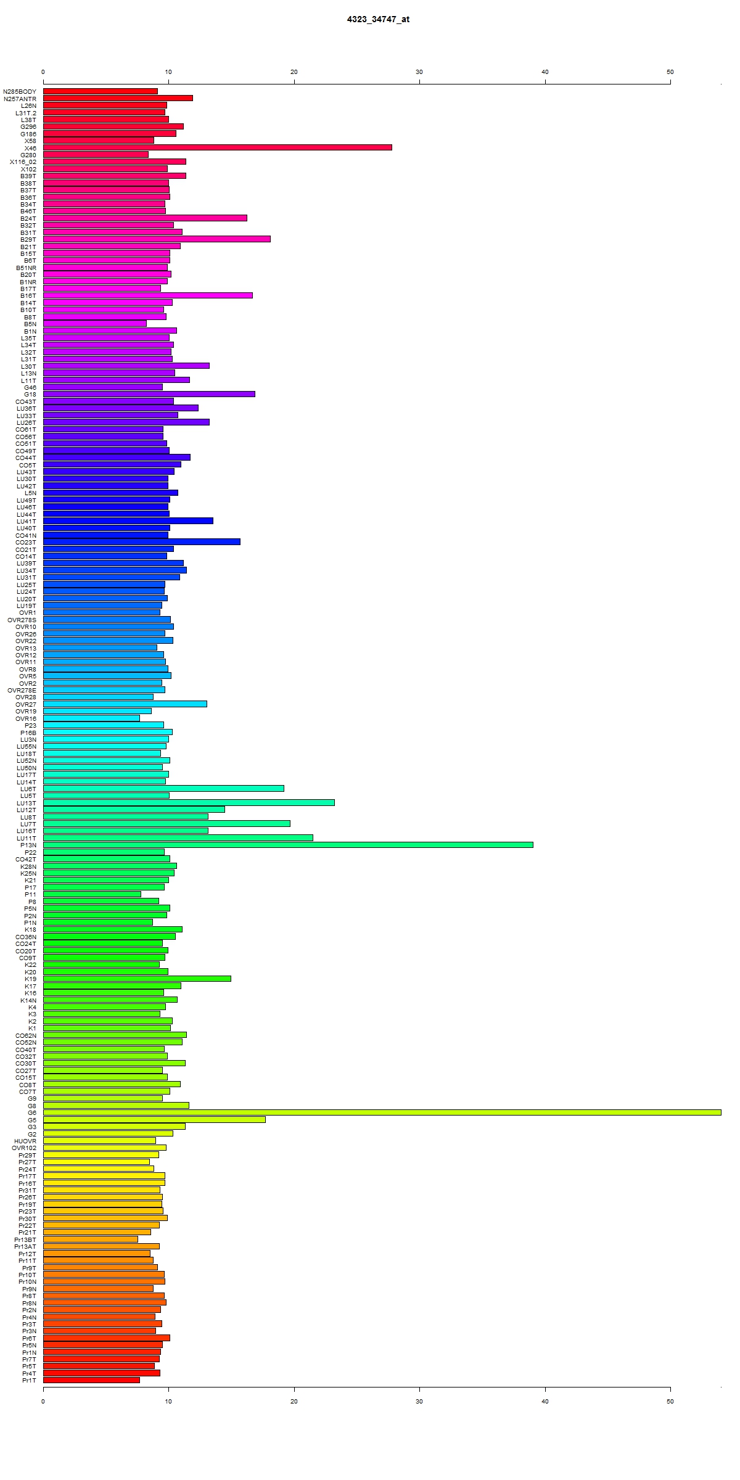
Task: Click the cyan OVR27 bar
Action: click(x=125, y=704)
